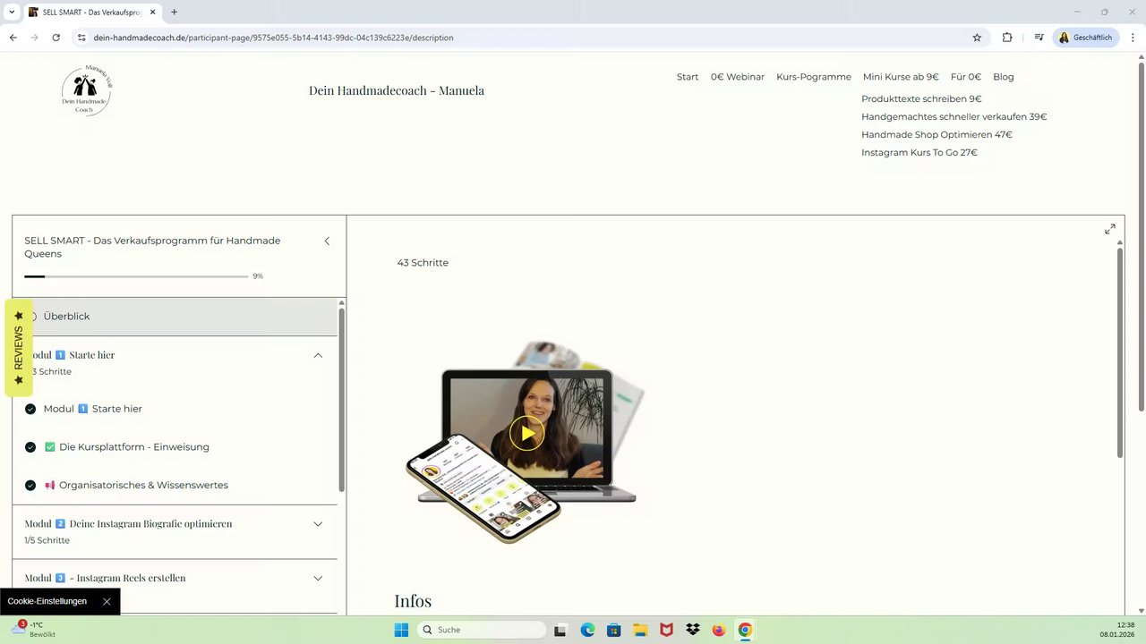The image size is (1146, 644).
Task: Click the course content pane scrollbar
Action: pos(1119,353)
